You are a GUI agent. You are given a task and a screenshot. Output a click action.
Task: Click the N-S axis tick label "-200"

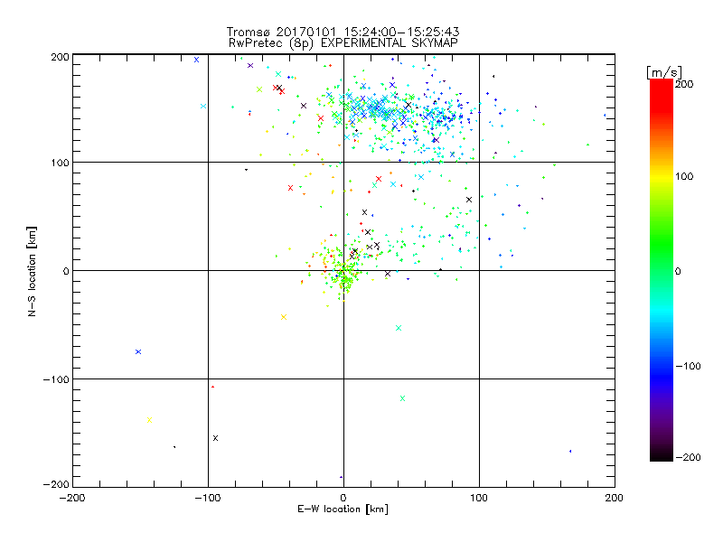click(56, 484)
